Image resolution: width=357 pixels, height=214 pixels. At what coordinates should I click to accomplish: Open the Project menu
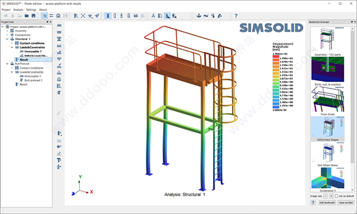pos(6,10)
